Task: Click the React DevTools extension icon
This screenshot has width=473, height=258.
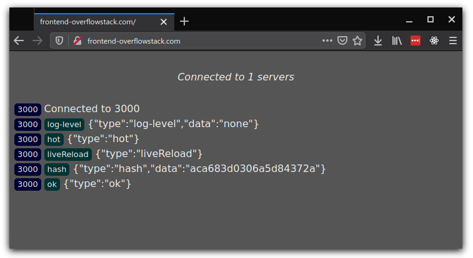Action: pyautogui.click(x=434, y=41)
